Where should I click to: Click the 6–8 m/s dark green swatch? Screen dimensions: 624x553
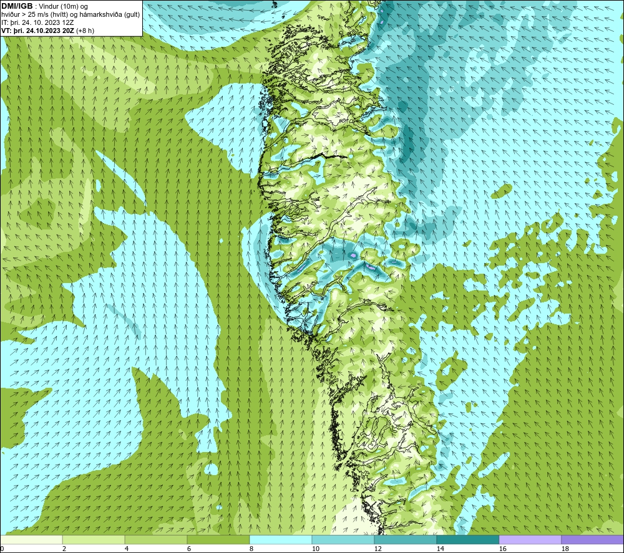[218, 539]
